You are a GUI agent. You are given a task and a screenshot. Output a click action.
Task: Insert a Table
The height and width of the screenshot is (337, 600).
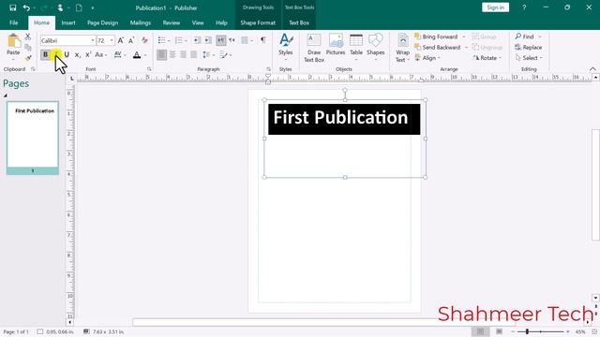point(356,47)
